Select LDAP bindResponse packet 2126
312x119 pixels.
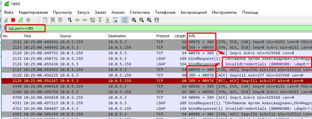(x=157, y=64)
